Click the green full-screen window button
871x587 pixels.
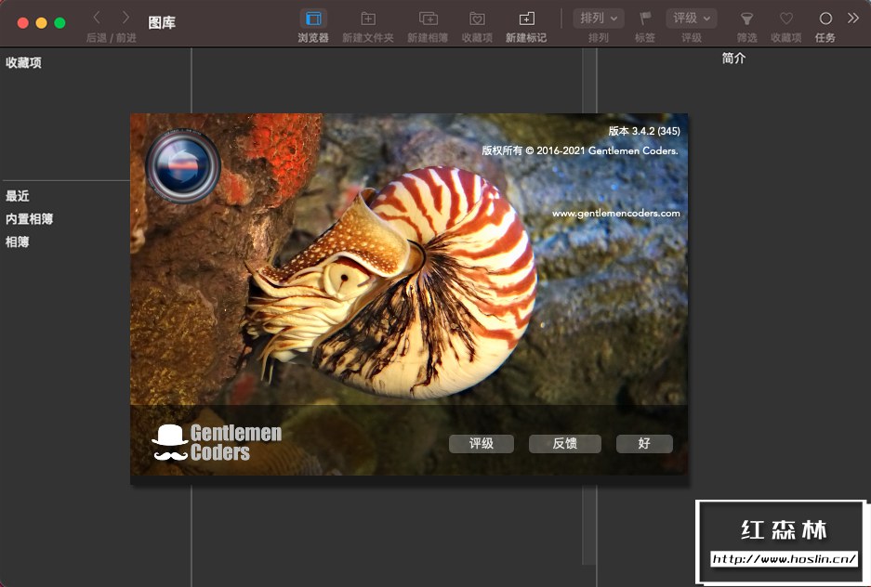[60, 22]
